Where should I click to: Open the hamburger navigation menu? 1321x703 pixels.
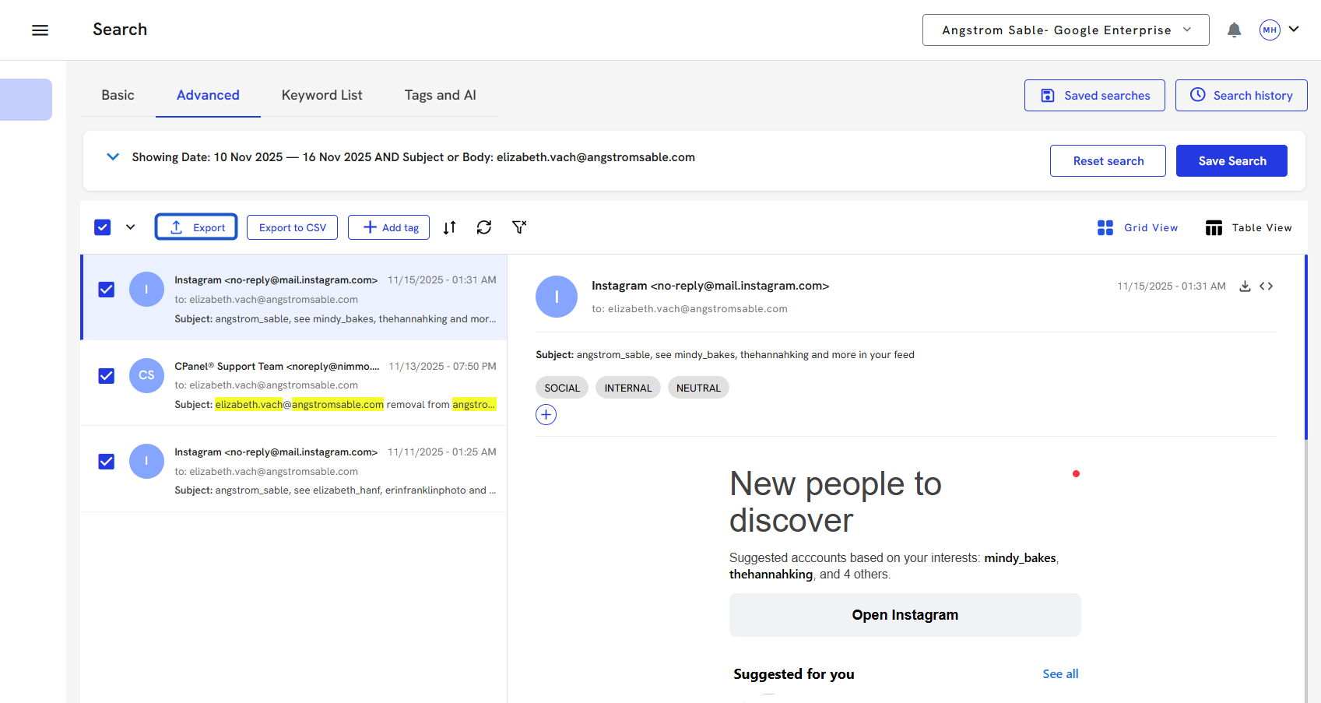tap(40, 30)
